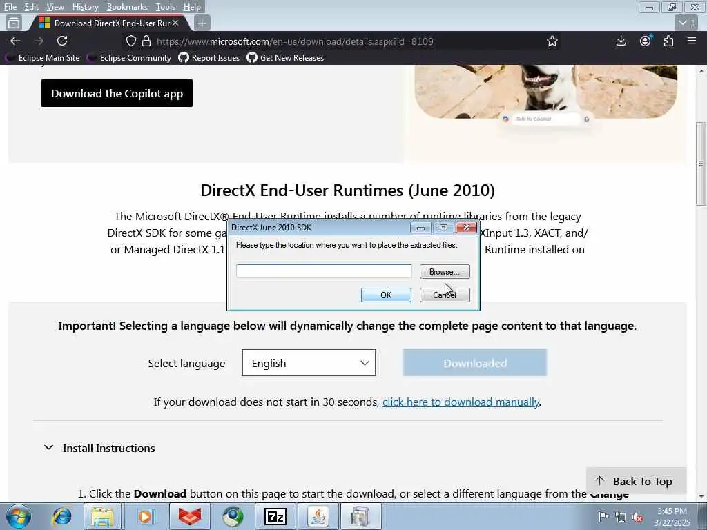Screen dimensions: 707x530
Task: Open the Java app in taskbar
Action: [x=318, y=516]
